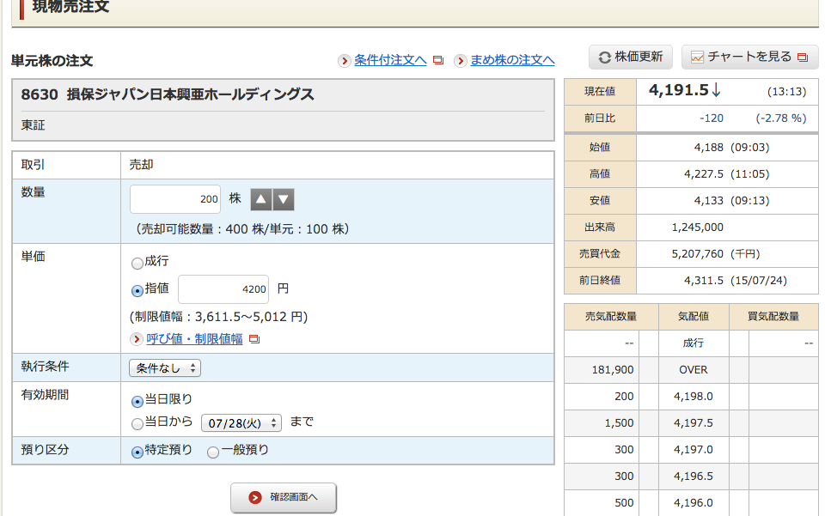Click red arrow icon before まめ株の注文へ
This screenshot has width=825, height=516.
(461, 61)
